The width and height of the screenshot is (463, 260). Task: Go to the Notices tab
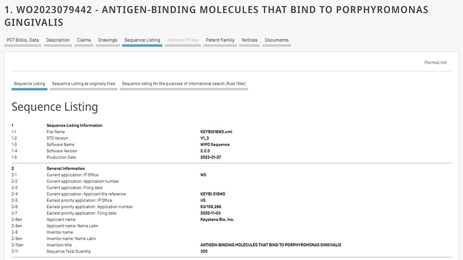(249, 40)
